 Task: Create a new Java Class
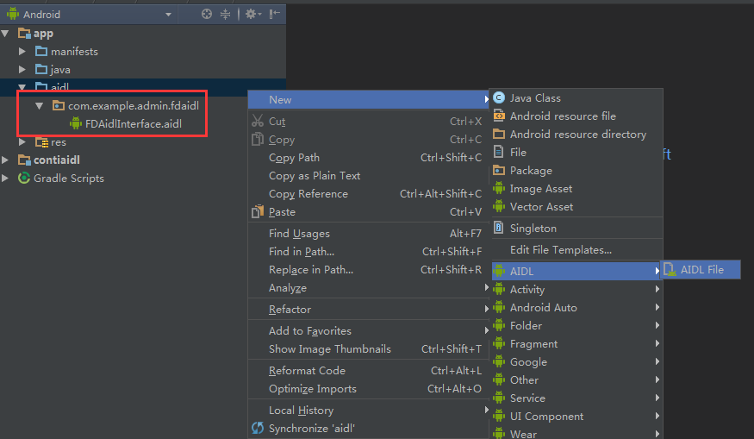click(576, 97)
